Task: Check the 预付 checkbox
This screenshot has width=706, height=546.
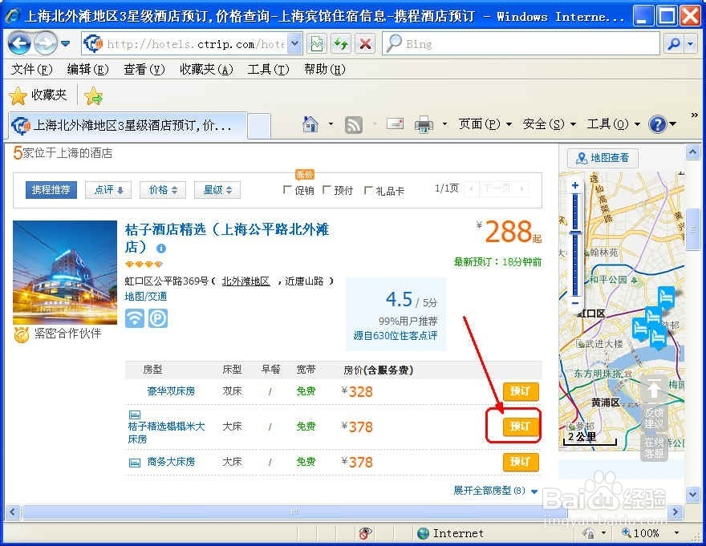Action: point(327,190)
